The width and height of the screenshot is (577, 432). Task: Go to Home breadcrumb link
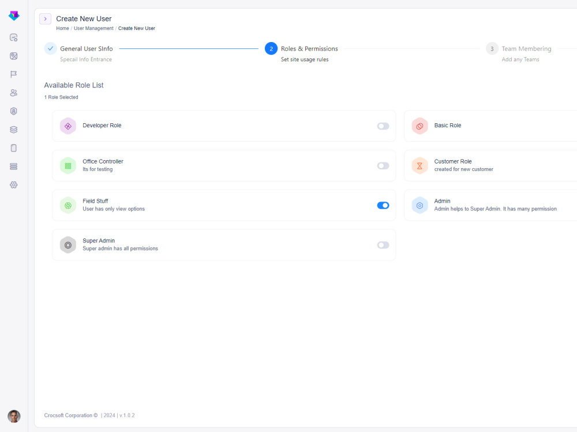pyautogui.click(x=62, y=28)
